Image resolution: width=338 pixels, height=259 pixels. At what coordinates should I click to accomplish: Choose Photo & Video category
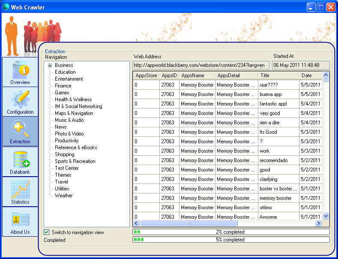69,134
